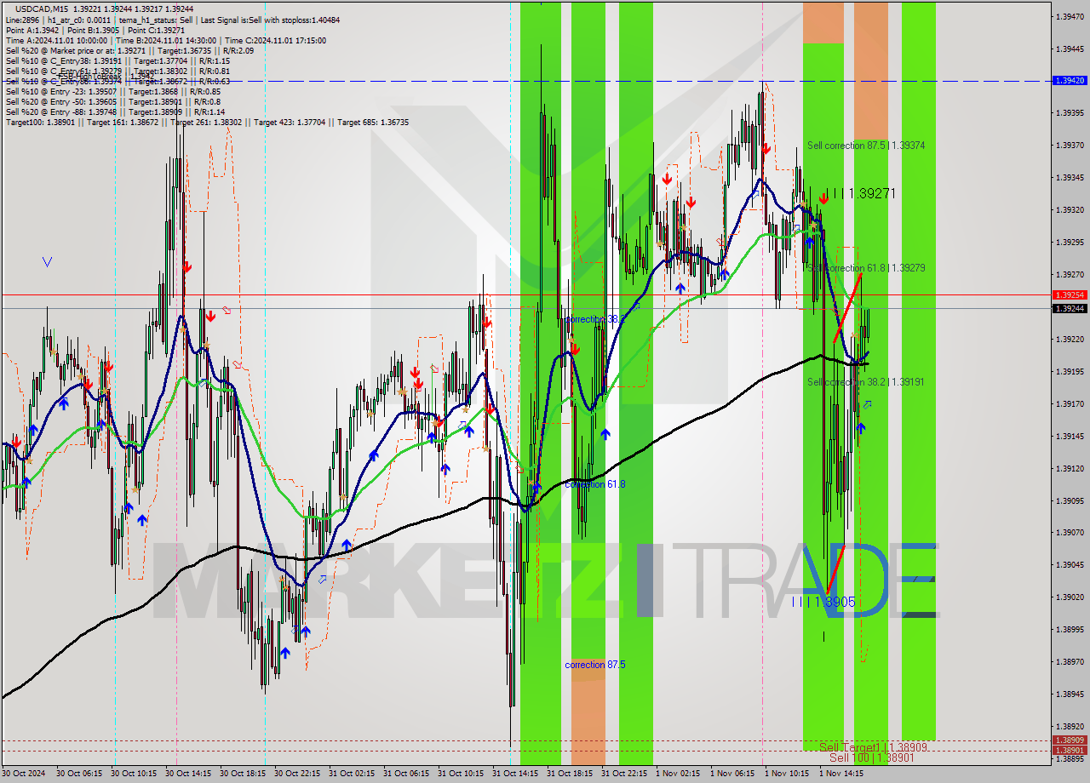Click the 1.39045 price scale value
The width and height of the screenshot is (1090, 783).
pos(1070,564)
